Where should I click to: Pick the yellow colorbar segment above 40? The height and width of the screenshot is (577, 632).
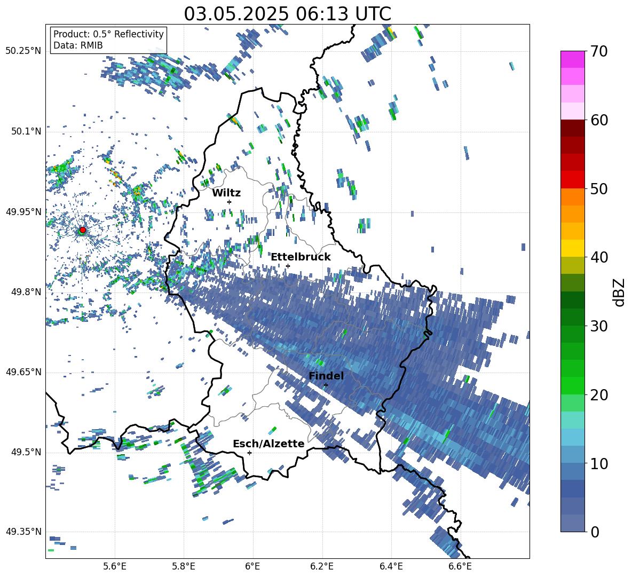572,249
